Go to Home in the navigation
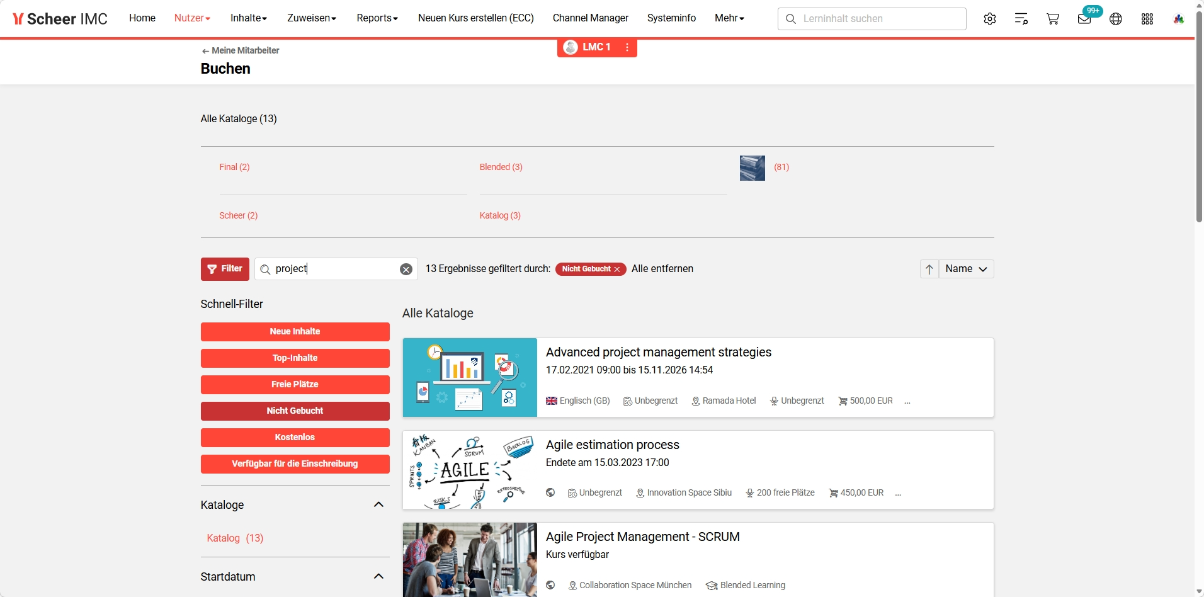 click(x=142, y=18)
